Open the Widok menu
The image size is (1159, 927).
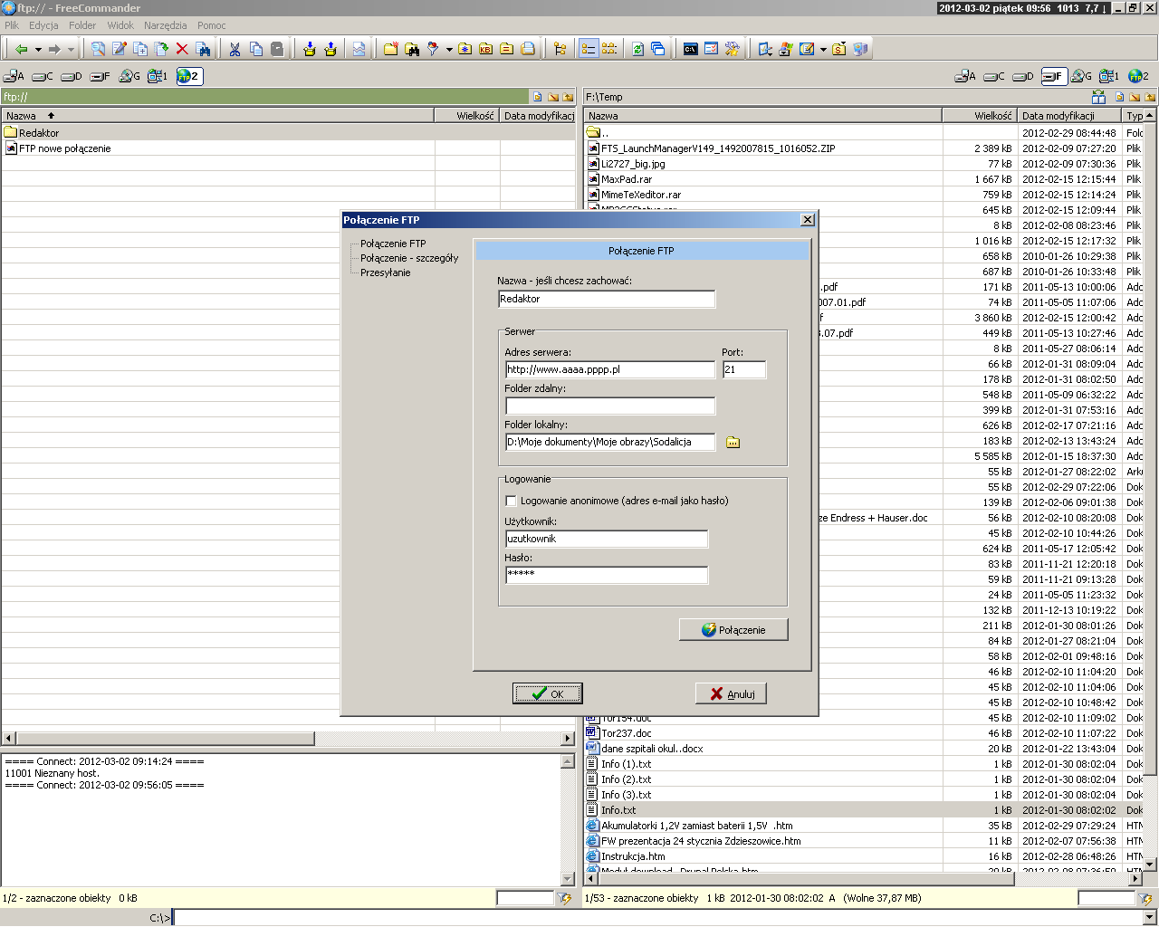(120, 25)
